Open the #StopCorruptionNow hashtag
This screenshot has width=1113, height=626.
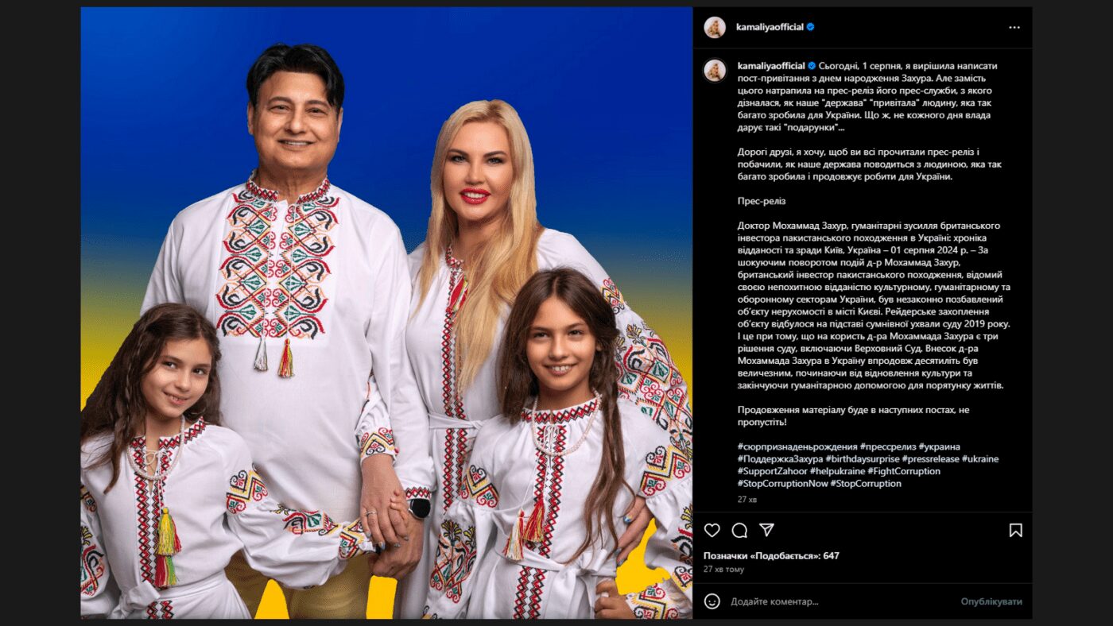click(x=783, y=484)
